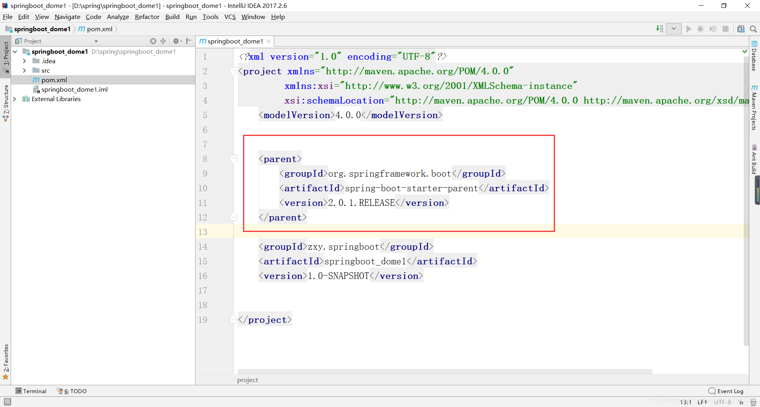Fold the project tag at line 2

point(233,71)
